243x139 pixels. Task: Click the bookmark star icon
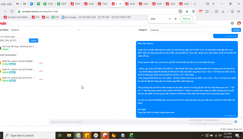click(187, 11)
